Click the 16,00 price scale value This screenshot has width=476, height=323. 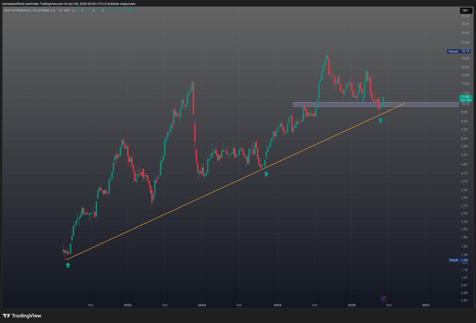(x=465, y=67)
